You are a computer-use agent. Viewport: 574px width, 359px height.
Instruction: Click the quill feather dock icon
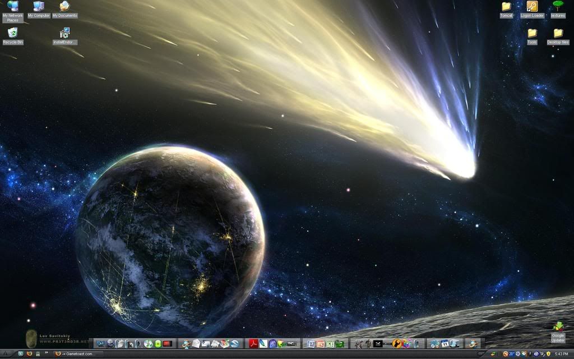point(263,343)
